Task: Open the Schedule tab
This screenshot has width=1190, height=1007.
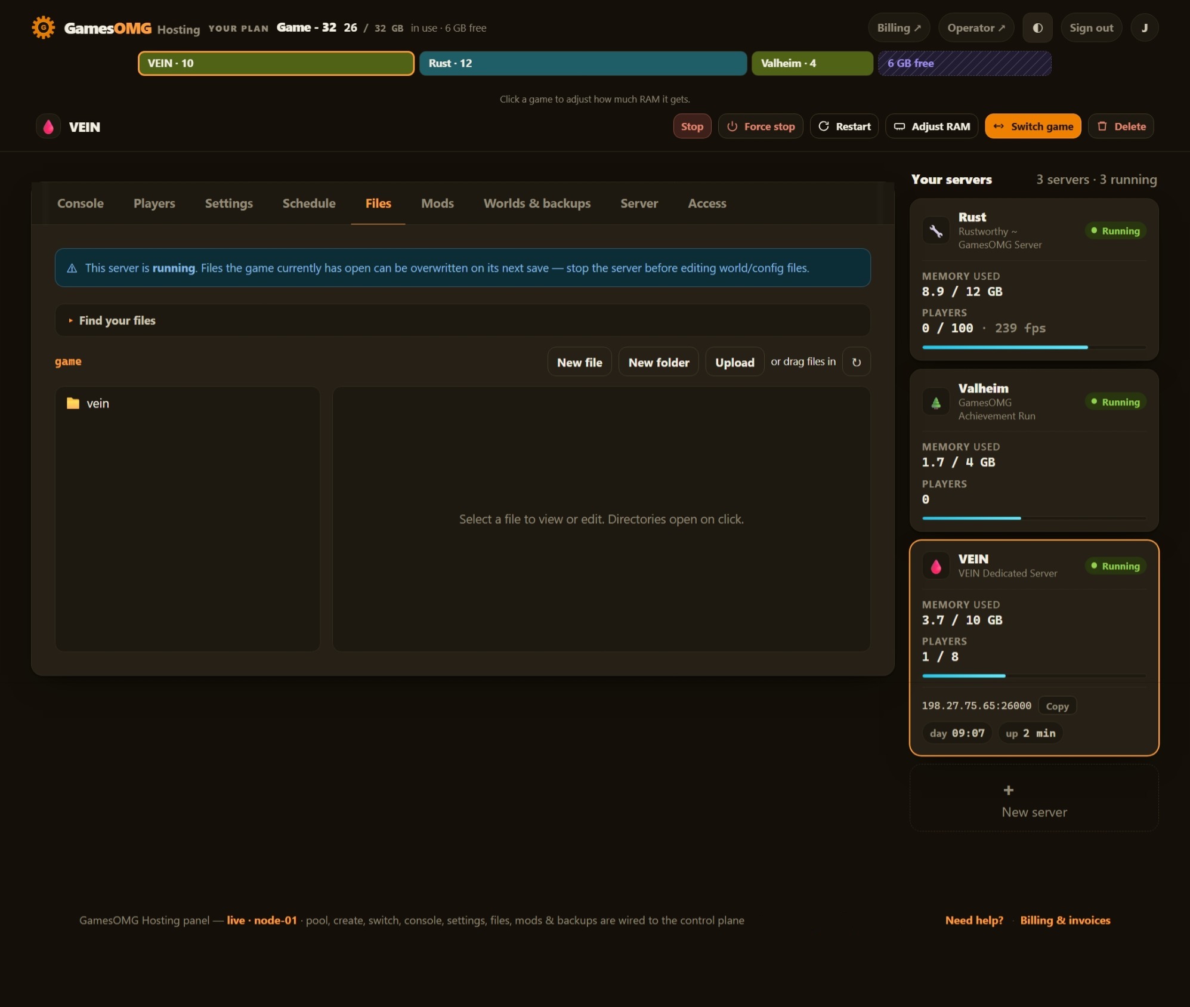Action: coord(308,203)
